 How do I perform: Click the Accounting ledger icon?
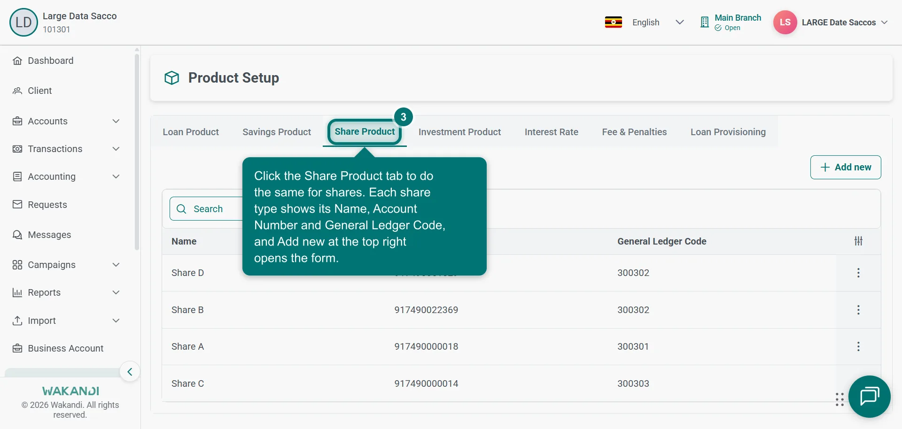click(17, 176)
